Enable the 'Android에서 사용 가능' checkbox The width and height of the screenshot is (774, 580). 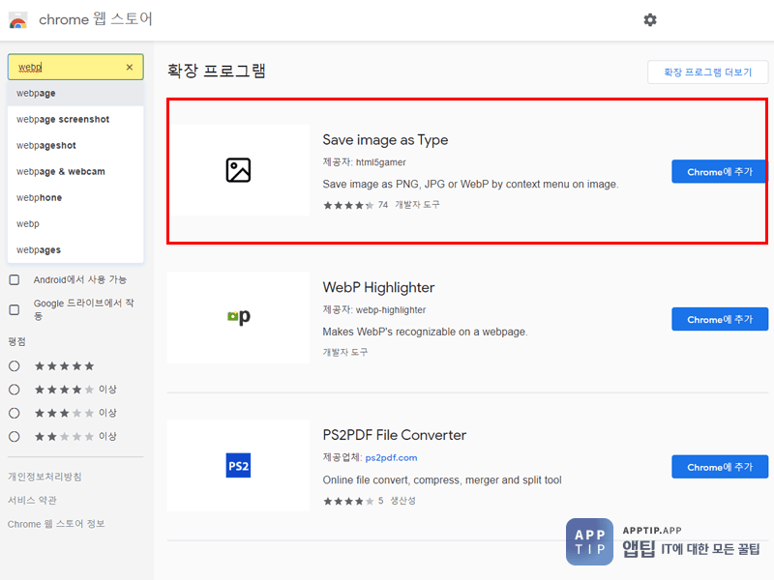pyautogui.click(x=15, y=280)
